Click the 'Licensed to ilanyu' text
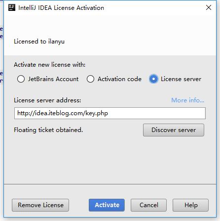Image resolution: width=220 pixels, height=221 pixels. point(39,42)
